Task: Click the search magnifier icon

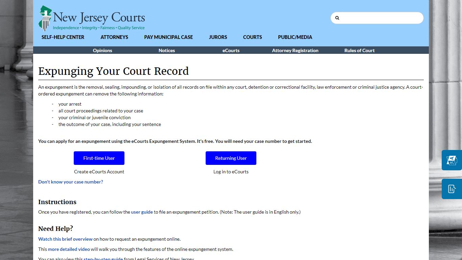Action: tap(337, 18)
